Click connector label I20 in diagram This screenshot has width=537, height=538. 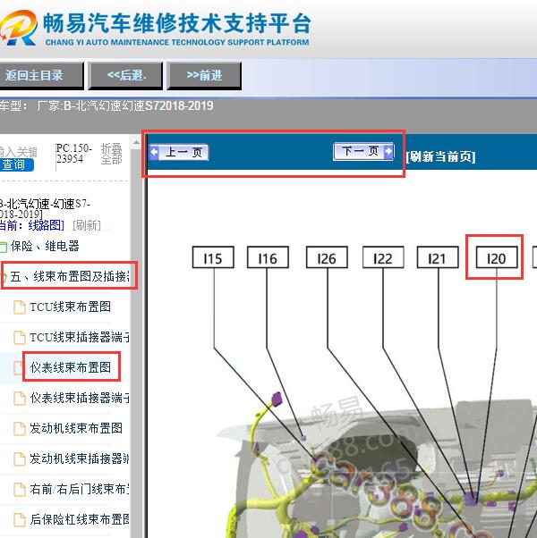(x=497, y=257)
